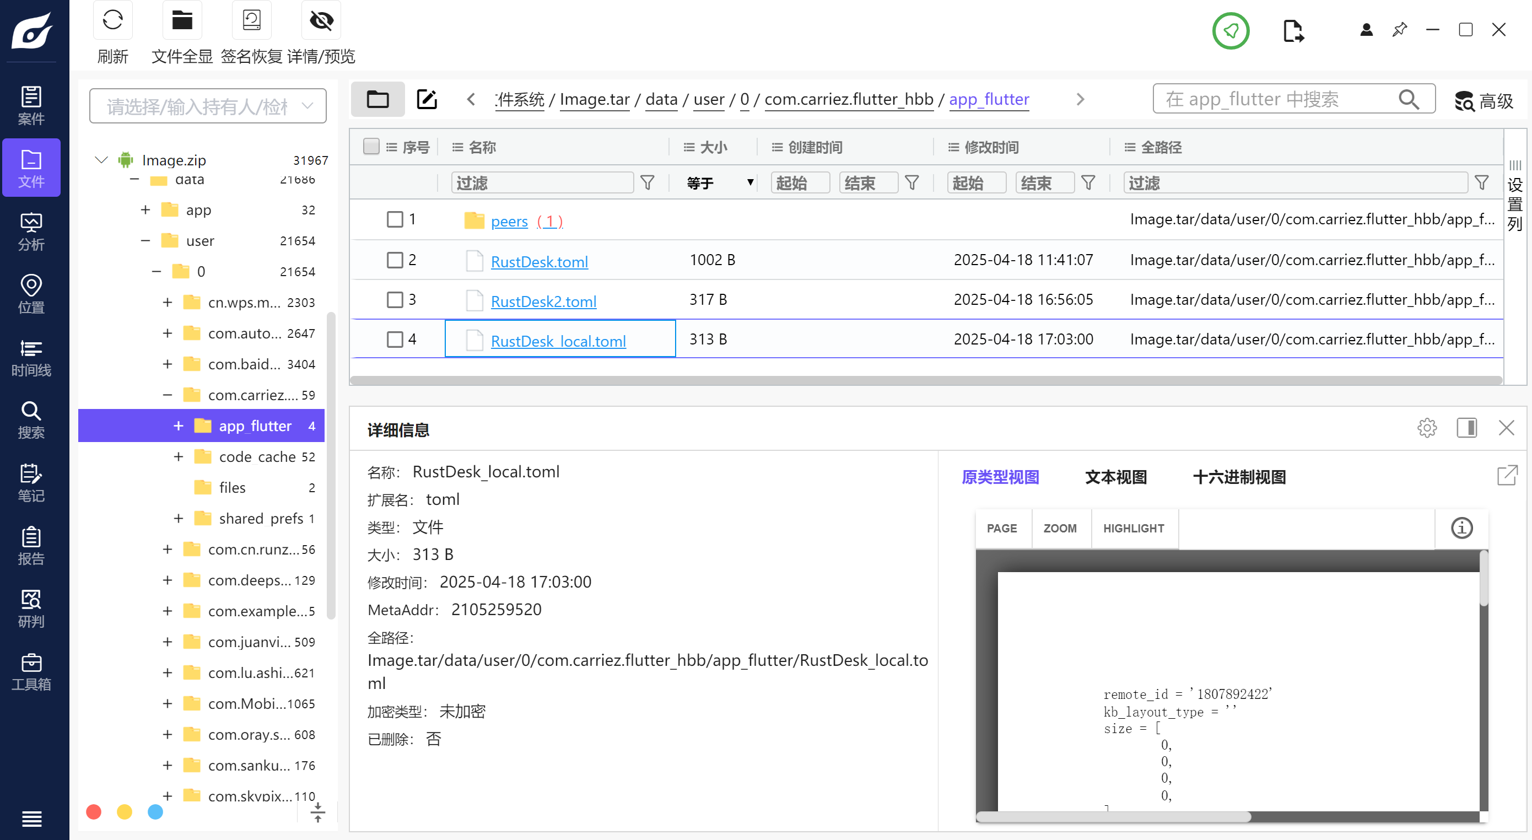Open the 分析 sidebar section
Viewport: 1532px width, 840px height.
pos(31,231)
